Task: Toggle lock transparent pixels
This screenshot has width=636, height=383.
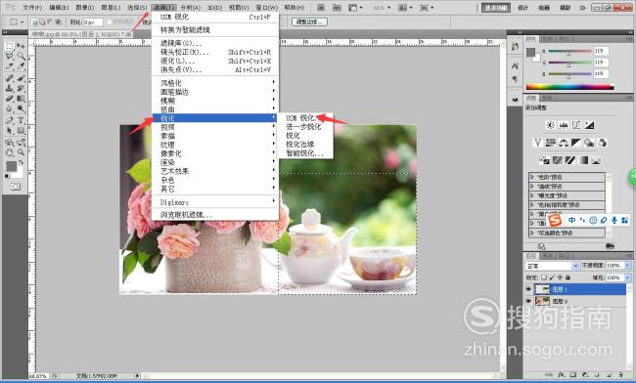Action: (544, 277)
